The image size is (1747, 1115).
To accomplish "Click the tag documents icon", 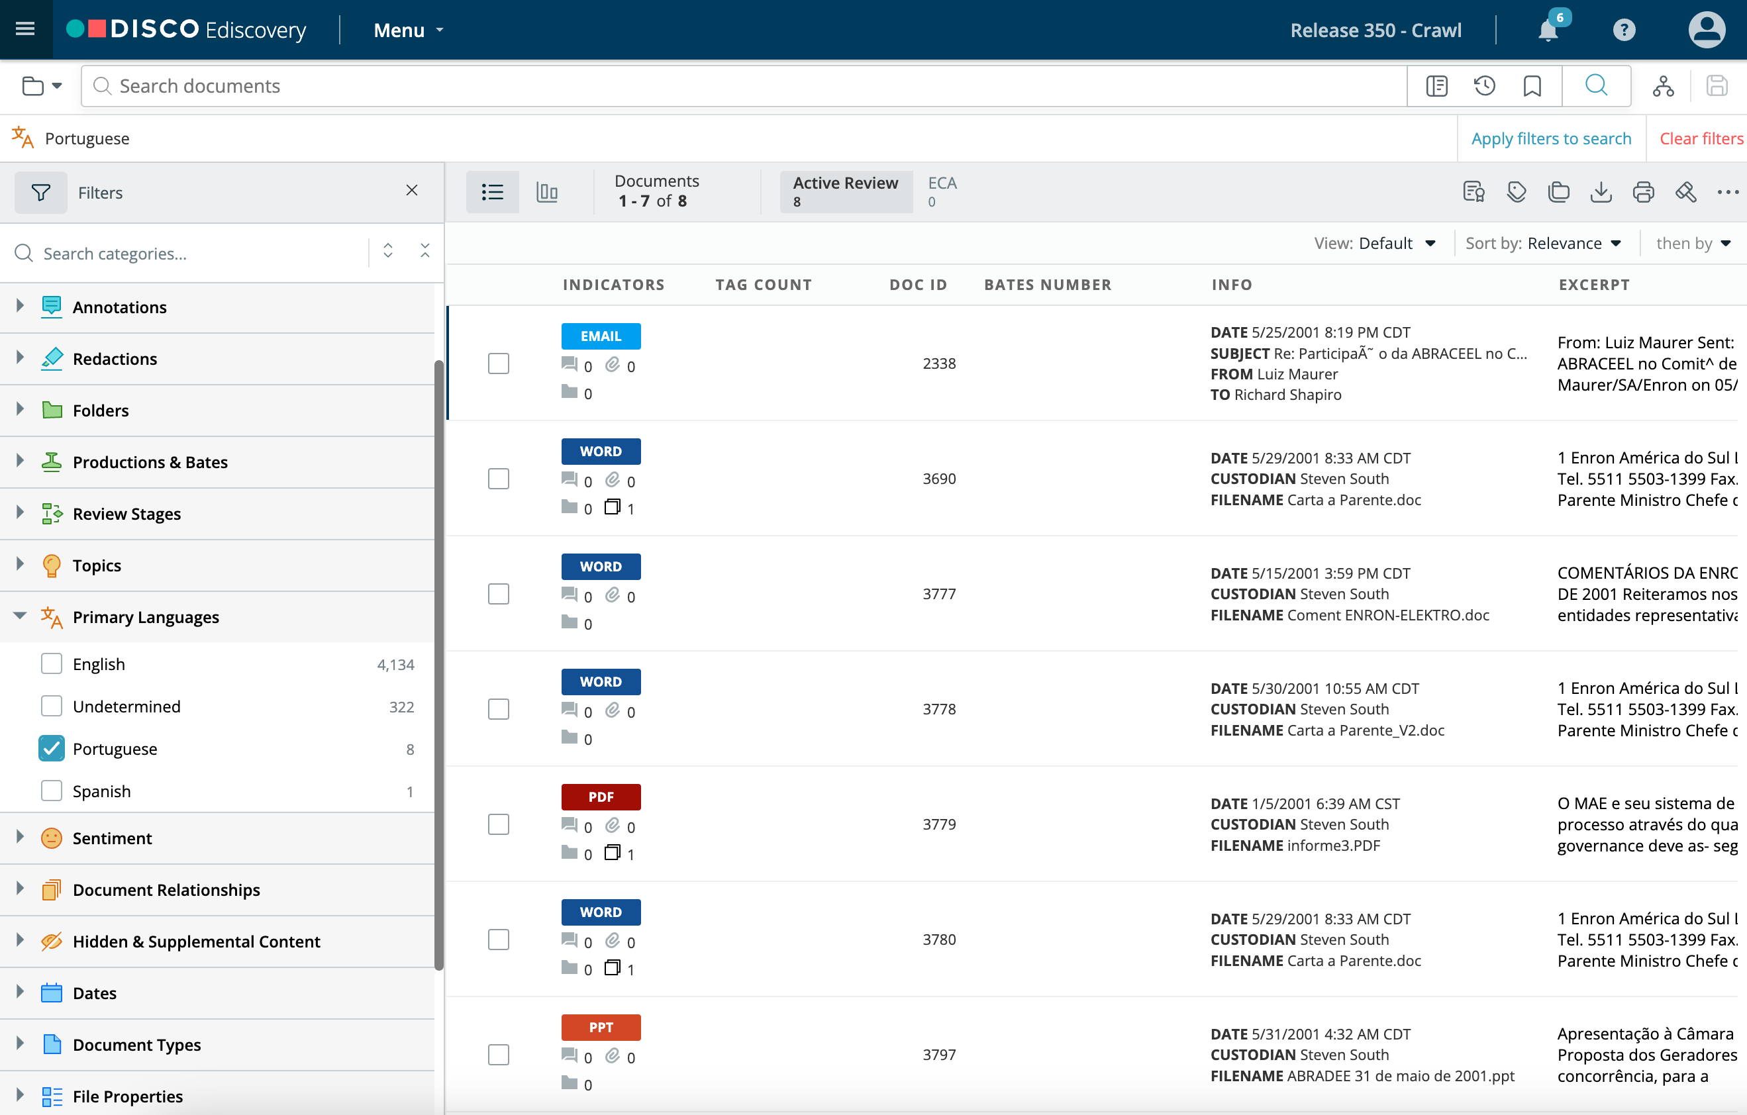I will pyautogui.click(x=1517, y=192).
